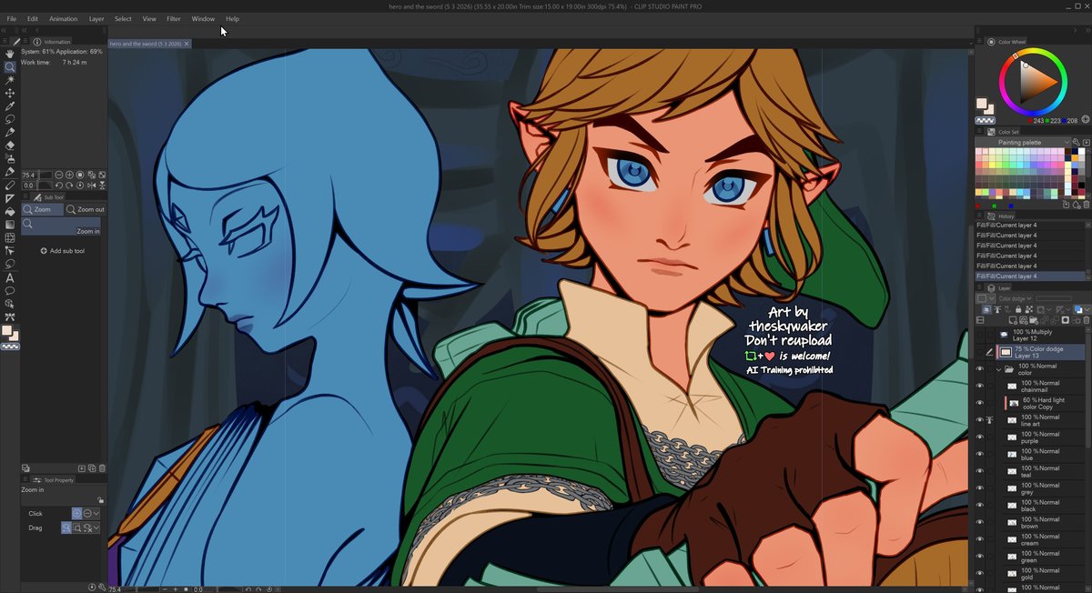The width and height of the screenshot is (1092, 593).
Task: Open the Layer menu
Action: click(96, 18)
